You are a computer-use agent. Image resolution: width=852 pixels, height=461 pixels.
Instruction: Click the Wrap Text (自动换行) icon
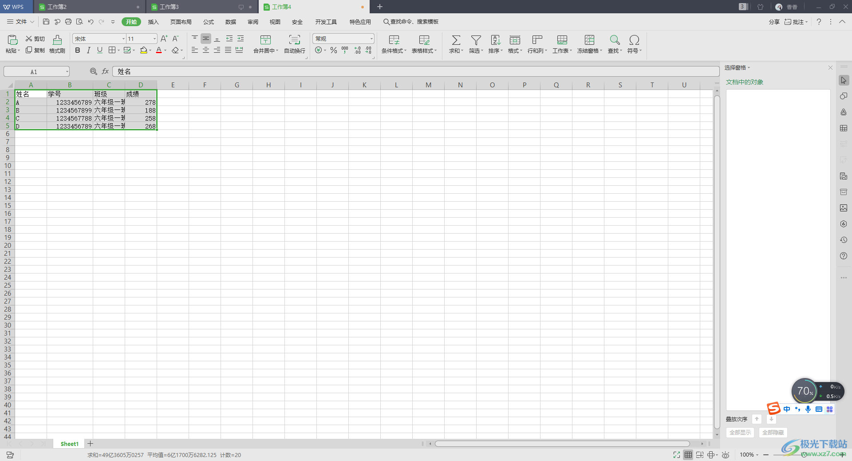click(294, 40)
